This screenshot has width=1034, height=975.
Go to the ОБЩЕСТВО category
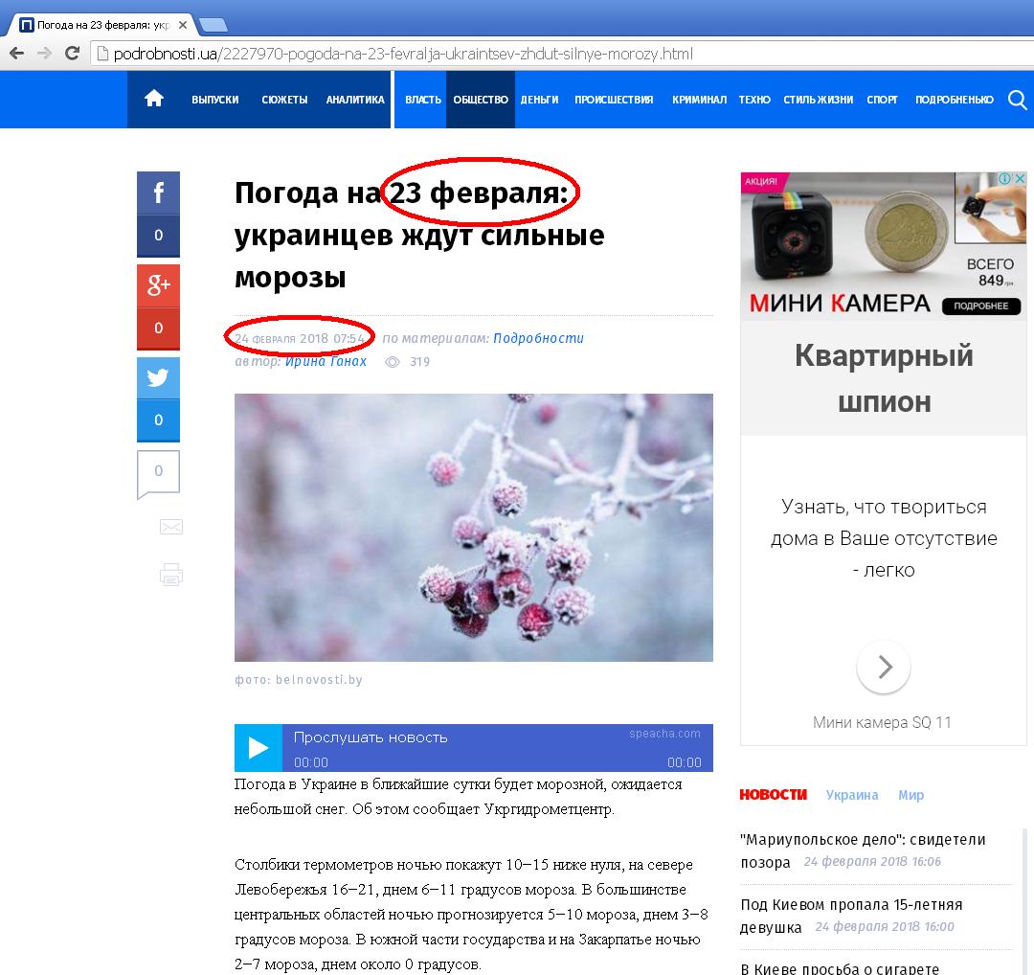(481, 100)
